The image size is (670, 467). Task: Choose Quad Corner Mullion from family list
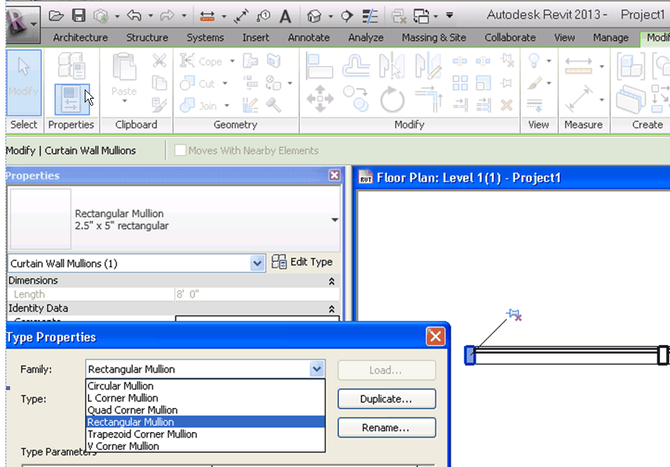click(x=205, y=409)
